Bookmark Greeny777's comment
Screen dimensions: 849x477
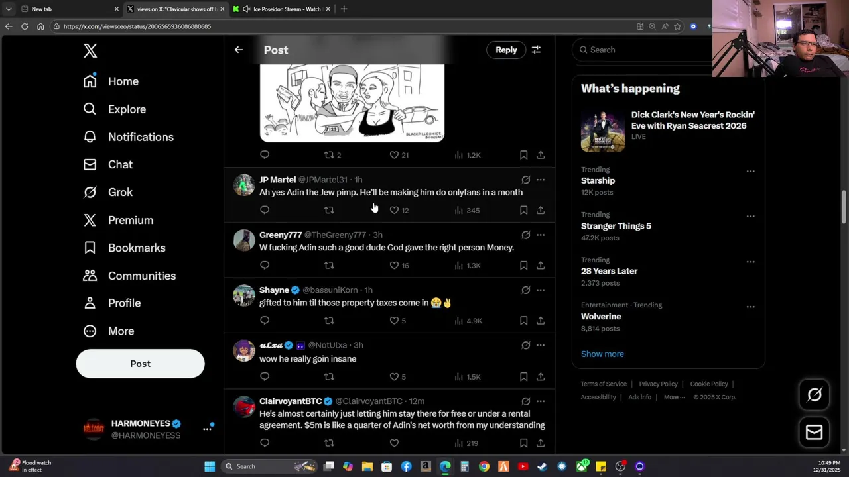tap(523, 265)
